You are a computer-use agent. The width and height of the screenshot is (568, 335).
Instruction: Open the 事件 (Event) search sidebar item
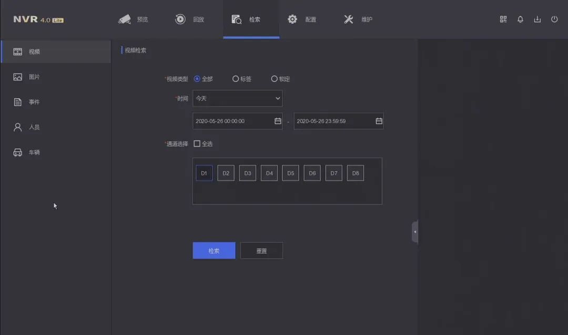point(34,102)
